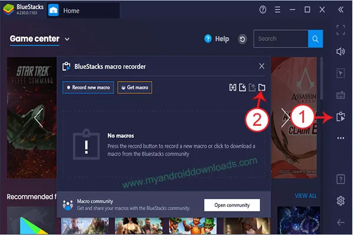The width and height of the screenshot is (353, 235).
Task: Click the import macro icon
Action: click(242, 88)
